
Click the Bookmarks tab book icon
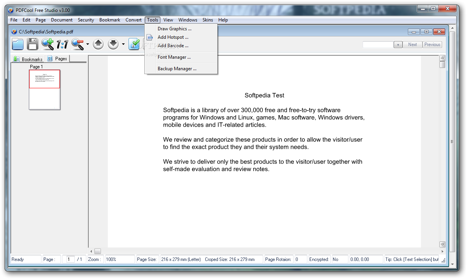[16, 59]
